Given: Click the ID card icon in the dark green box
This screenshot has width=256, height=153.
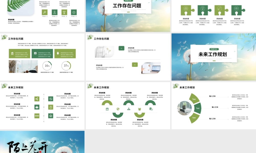Looking at the screenshot, I should coord(35,53).
